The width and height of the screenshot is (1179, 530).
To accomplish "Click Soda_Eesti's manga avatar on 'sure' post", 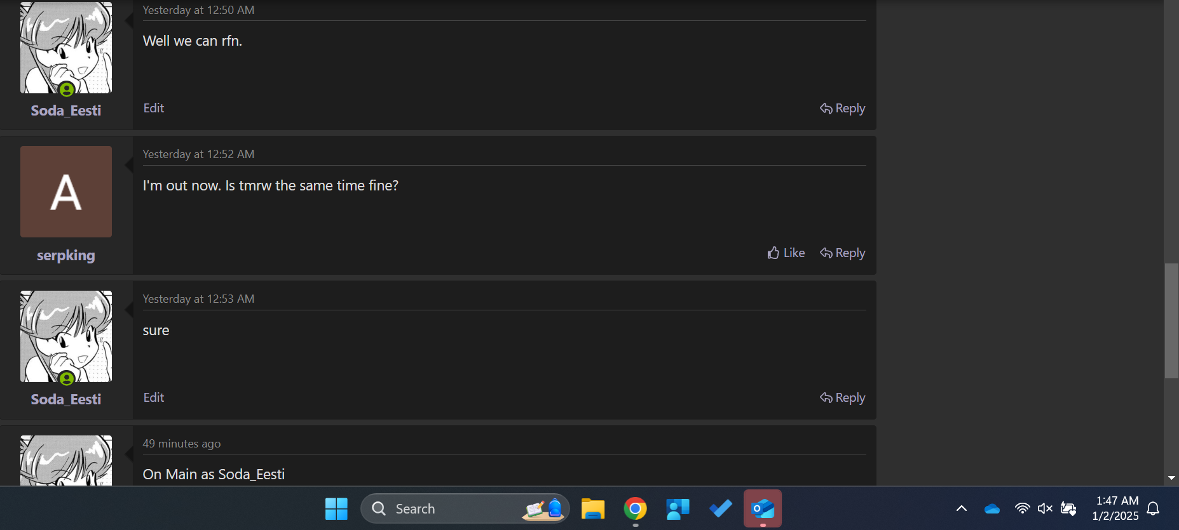I will coord(66,336).
